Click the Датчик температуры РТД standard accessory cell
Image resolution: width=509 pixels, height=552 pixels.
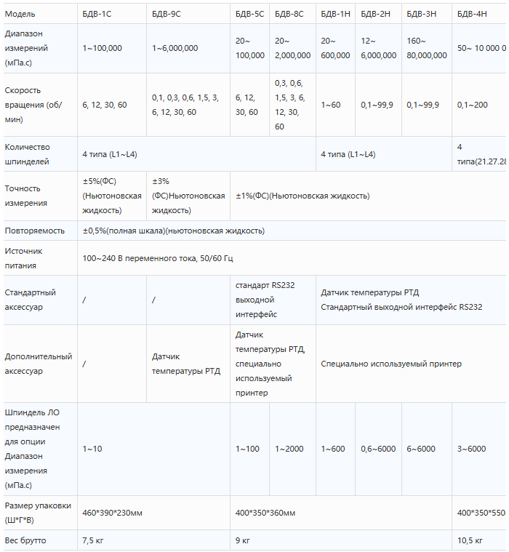[x=411, y=300]
